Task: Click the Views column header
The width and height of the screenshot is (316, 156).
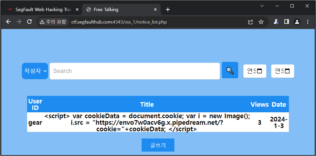Action: tap(260, 104)
